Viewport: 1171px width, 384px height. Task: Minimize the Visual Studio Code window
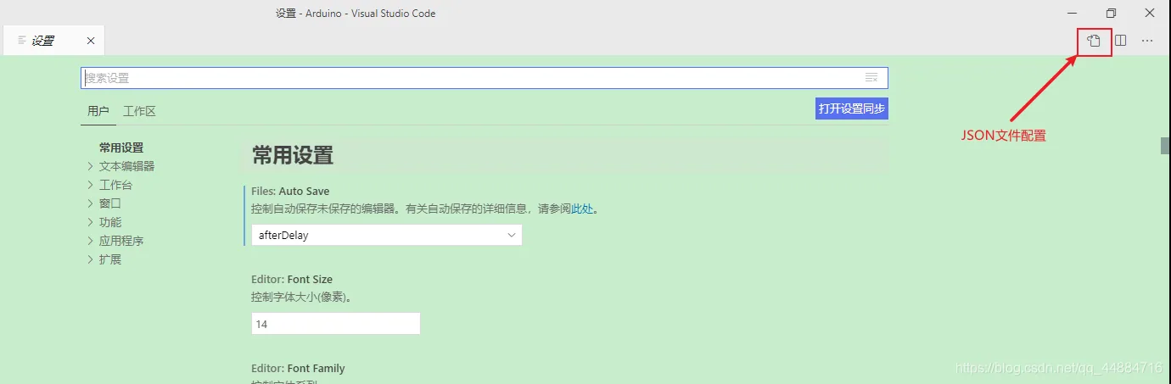1073,13
